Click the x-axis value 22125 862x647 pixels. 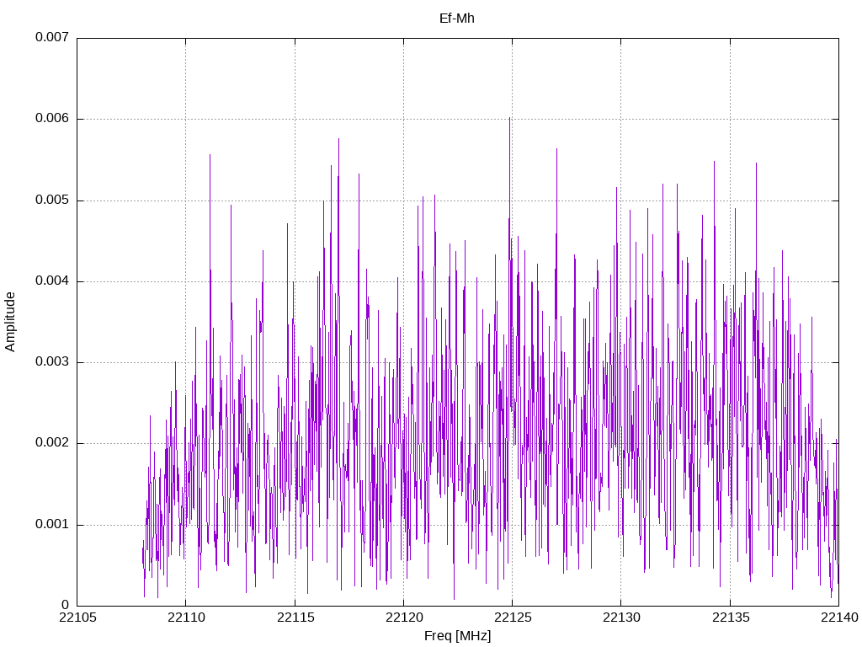(513, 618)
